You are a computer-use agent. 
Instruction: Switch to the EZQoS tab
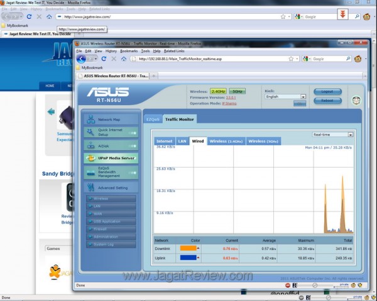153,119
